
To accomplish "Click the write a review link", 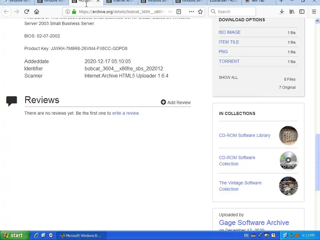I will pyautogui.click(x=126, y=113).
